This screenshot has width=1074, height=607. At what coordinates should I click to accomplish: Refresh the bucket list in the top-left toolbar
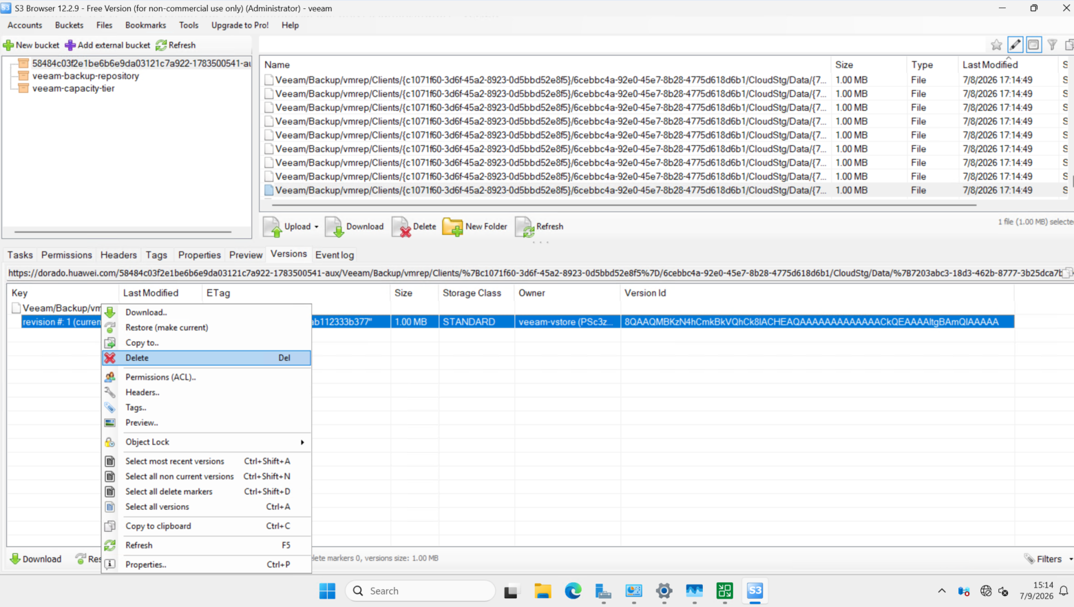176,45
